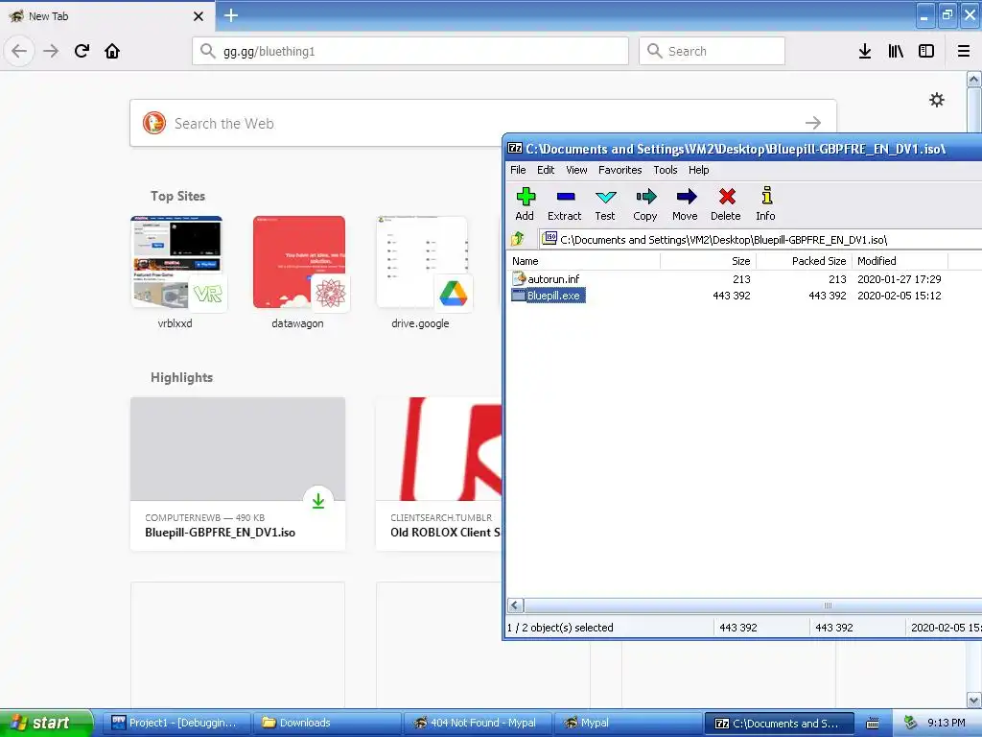The image size is (982, 737).
Task: Open the browser downloads panel
Action: click(865, 51)
